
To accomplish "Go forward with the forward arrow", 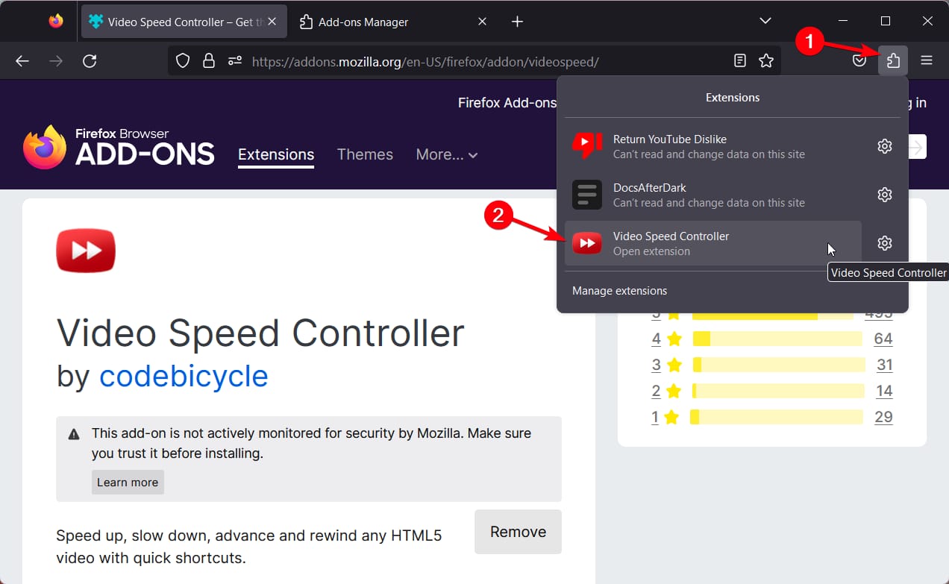I will 56,61.
